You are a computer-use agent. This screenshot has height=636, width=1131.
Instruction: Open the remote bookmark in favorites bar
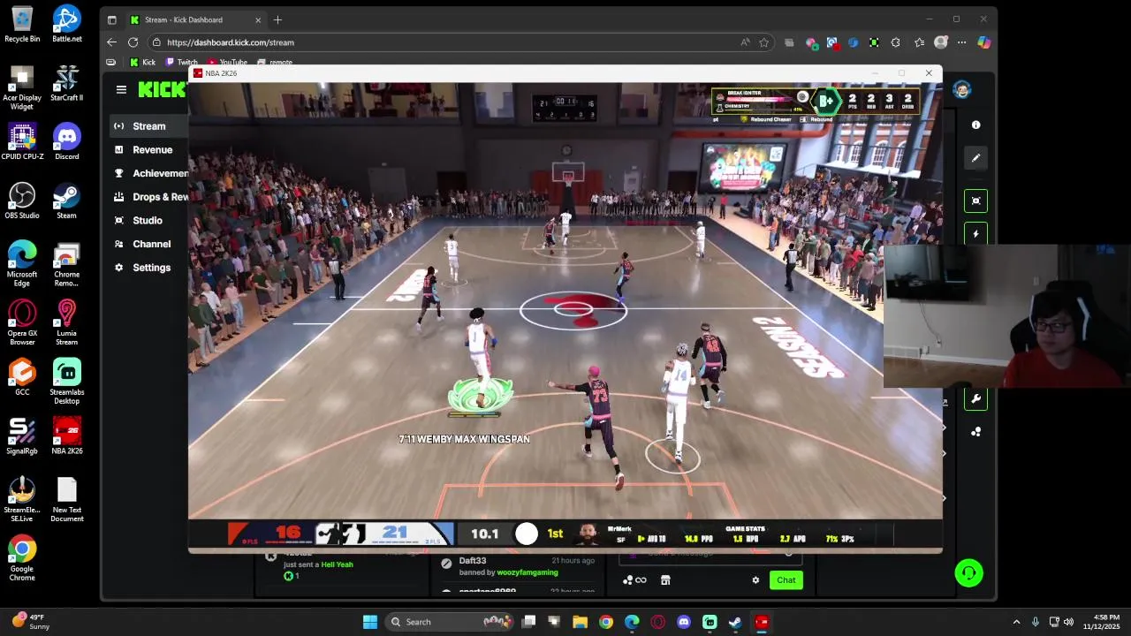[275, 63]
